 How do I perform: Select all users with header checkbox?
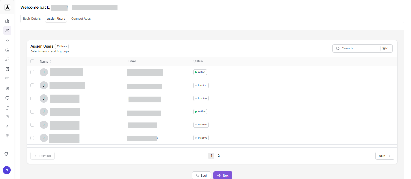[x=32, y=61]
